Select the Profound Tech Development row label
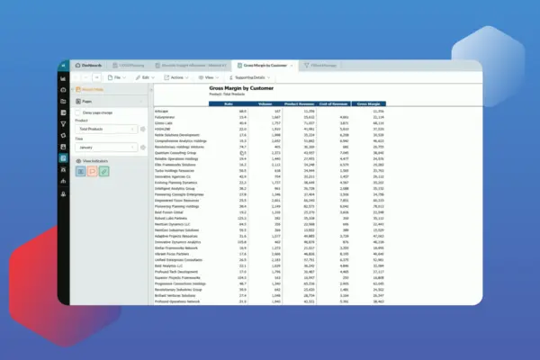540x360 pixels. (176, 272)
